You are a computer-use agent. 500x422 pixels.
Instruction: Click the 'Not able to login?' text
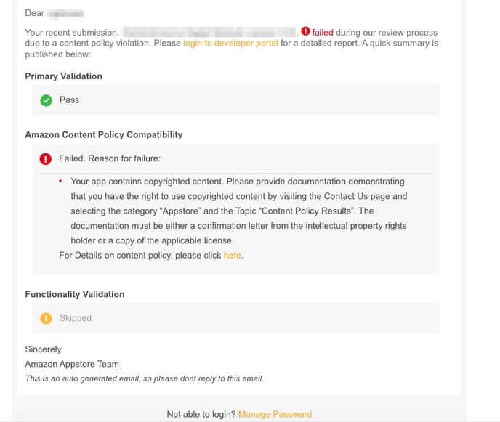tap(201, 414)
